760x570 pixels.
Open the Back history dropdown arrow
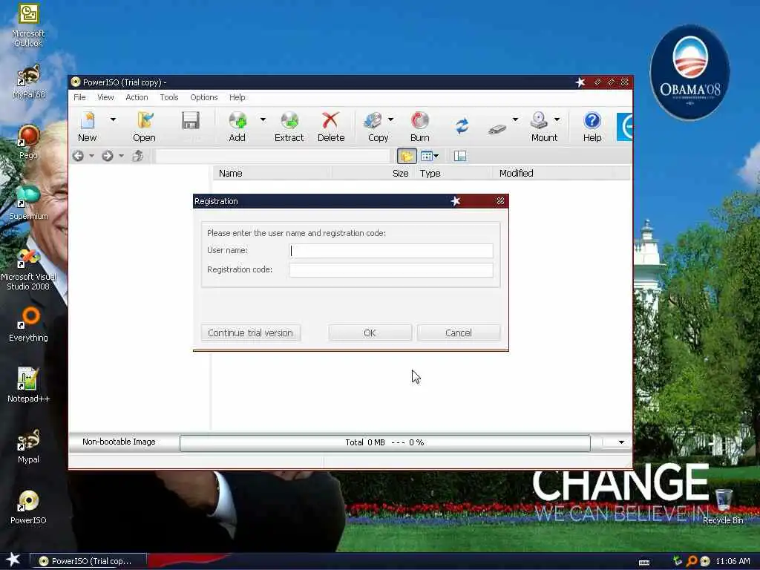coord(91,156)
